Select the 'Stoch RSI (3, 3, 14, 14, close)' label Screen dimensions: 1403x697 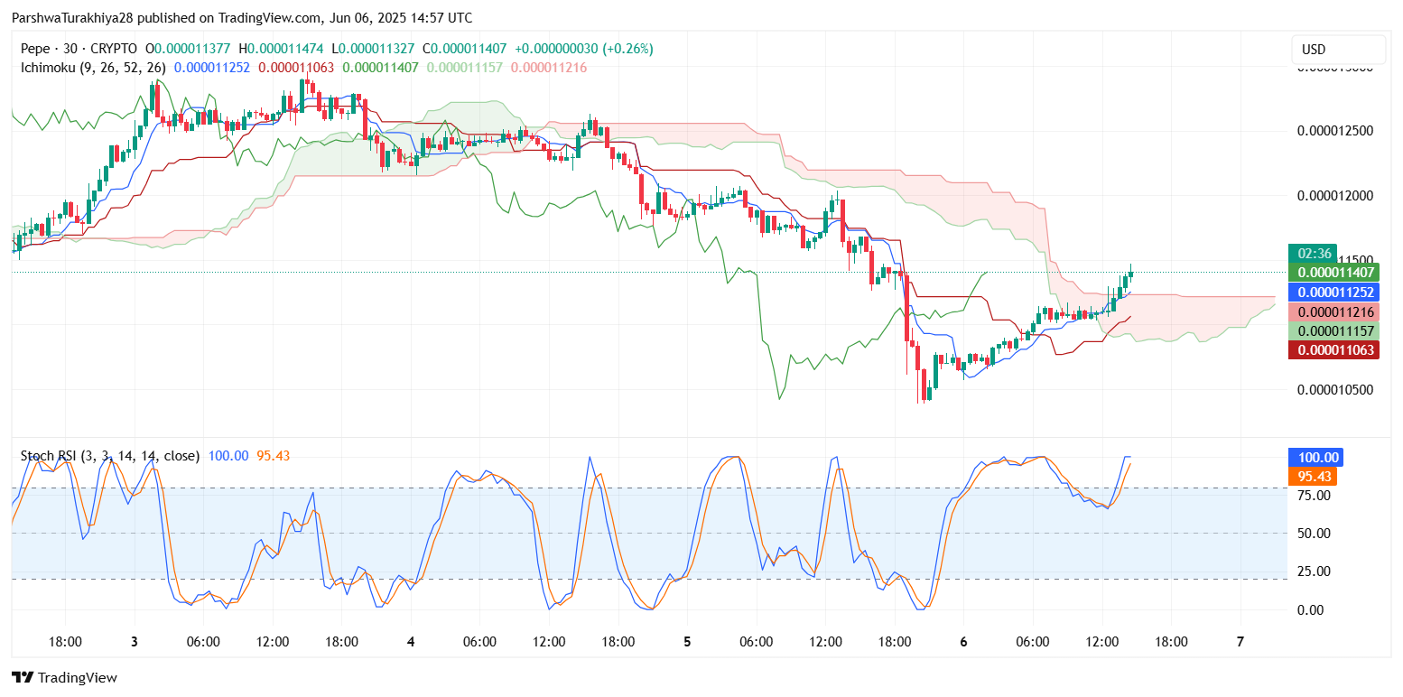point(110,456)
